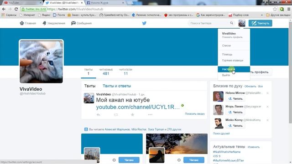Select Списки in the dropdown menu
This screenshot has width=292, height=164.
point(234,46)
